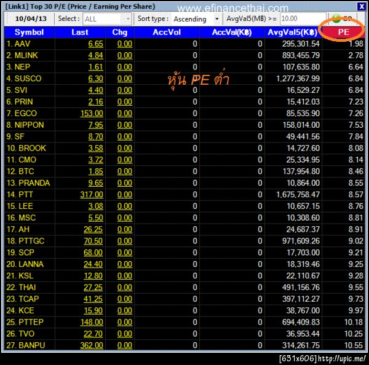The width and height of the screenshot is (369, 365).
Task: Expand the Sort type Ascending dropdown
Action: click(x=216, y=19)
